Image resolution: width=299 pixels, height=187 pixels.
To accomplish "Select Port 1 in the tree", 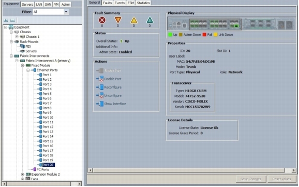I will (x=47, y=75).
